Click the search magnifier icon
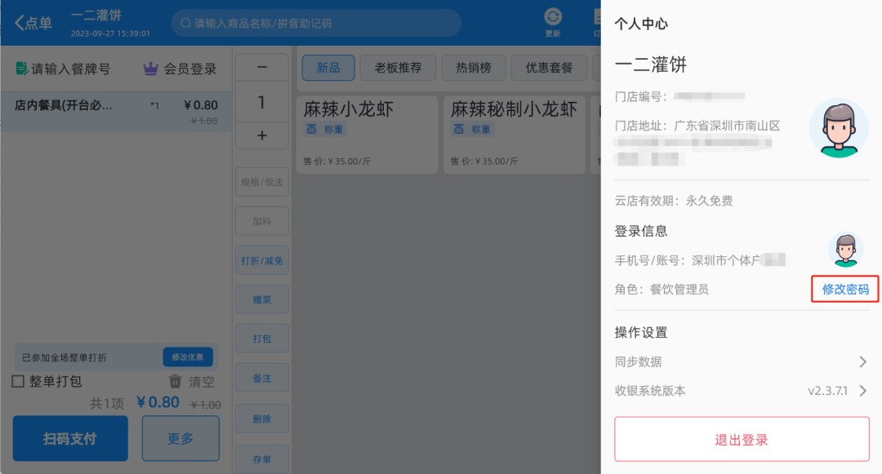The width and height of the screenshot is (882, 474). click(186, 24)
